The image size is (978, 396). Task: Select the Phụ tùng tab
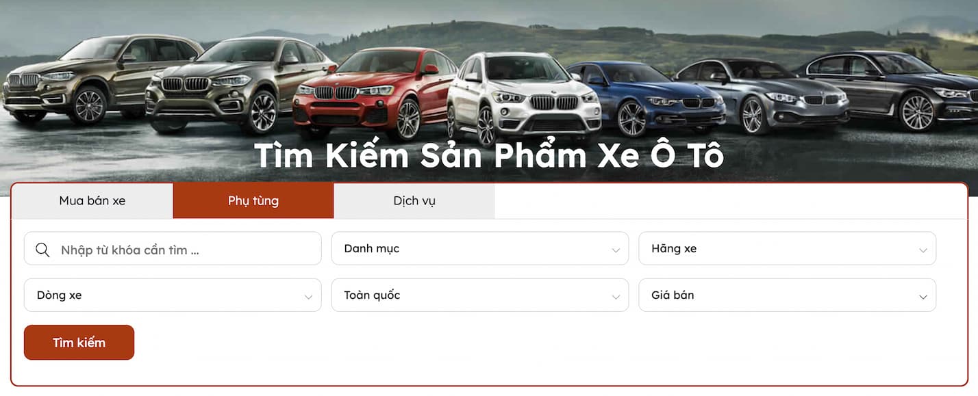[253, 201]
